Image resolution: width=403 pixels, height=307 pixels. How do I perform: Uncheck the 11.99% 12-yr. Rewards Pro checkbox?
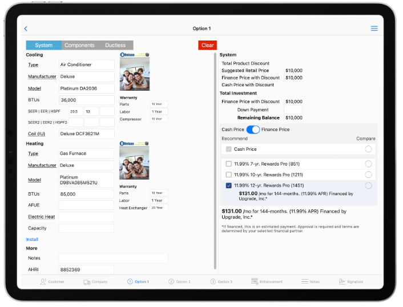pos(228,185)
